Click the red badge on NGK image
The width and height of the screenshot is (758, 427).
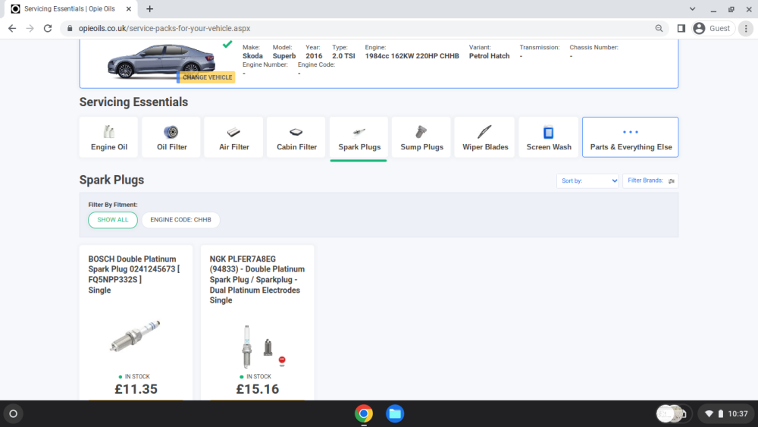[x=282, y=360]
